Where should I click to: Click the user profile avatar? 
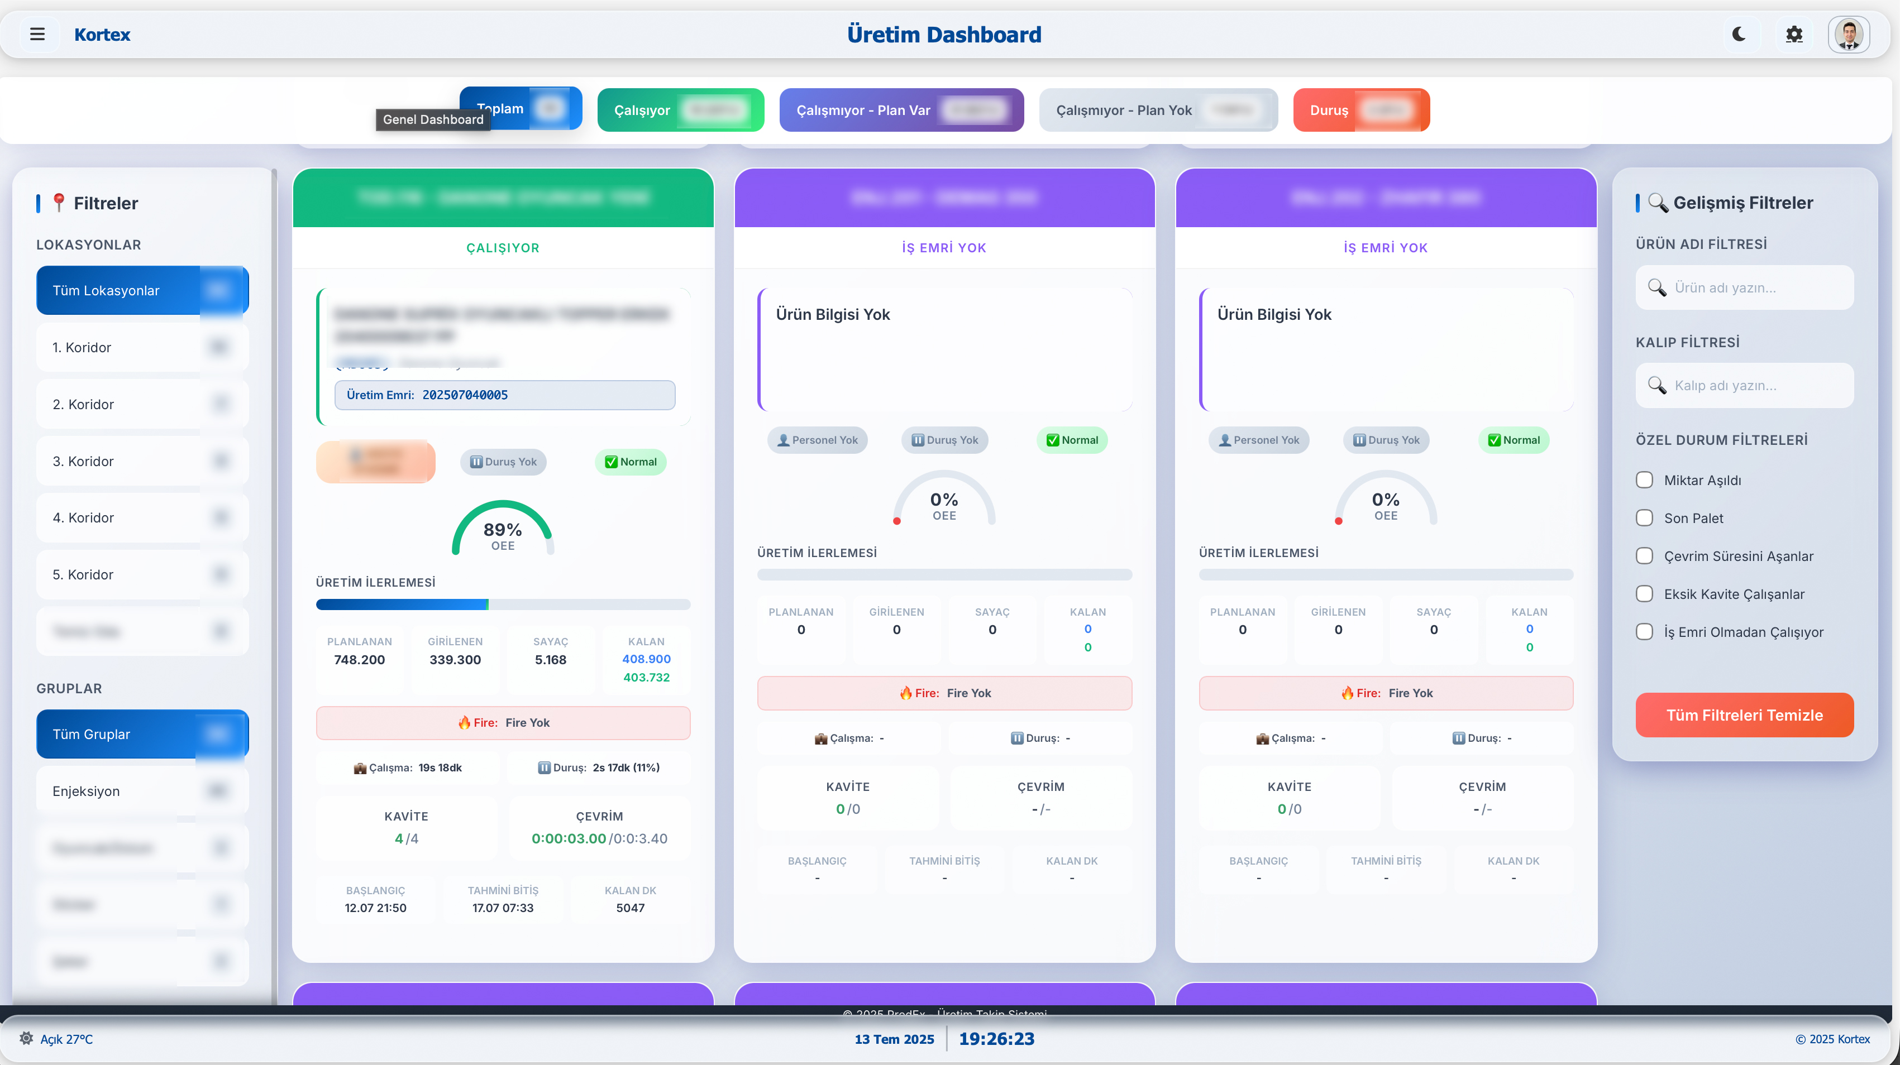(x=1850, y=34)
